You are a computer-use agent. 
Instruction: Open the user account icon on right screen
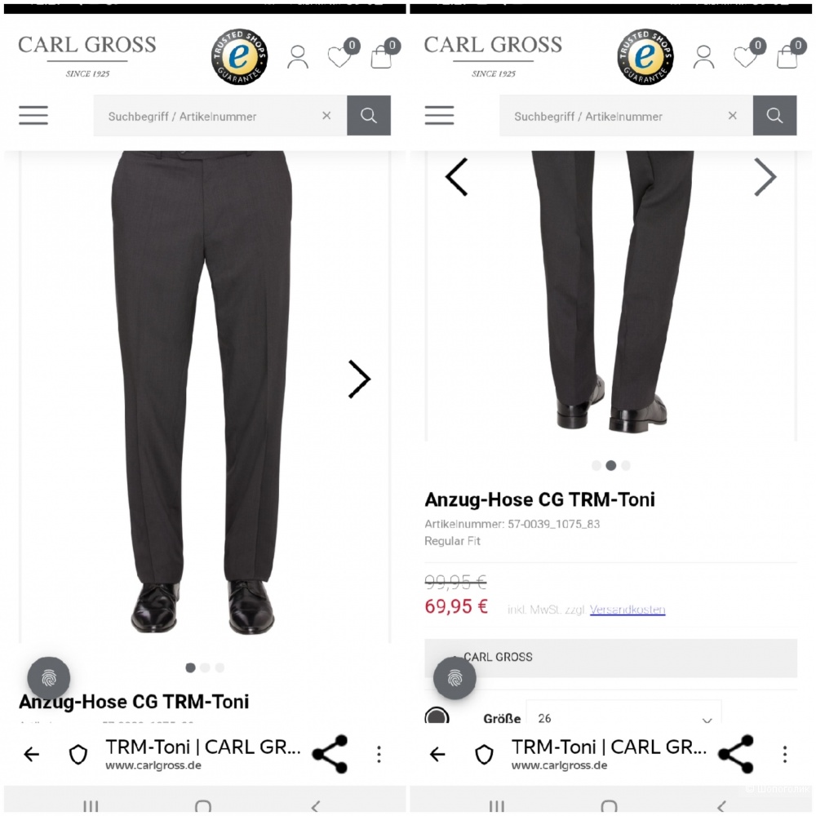703,57
